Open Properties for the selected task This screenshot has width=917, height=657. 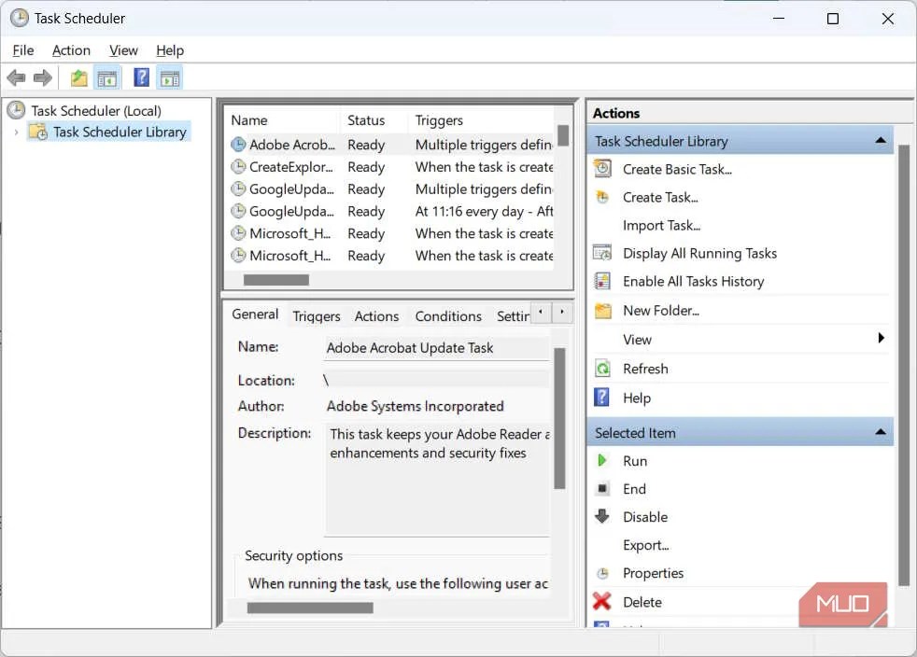652,573
